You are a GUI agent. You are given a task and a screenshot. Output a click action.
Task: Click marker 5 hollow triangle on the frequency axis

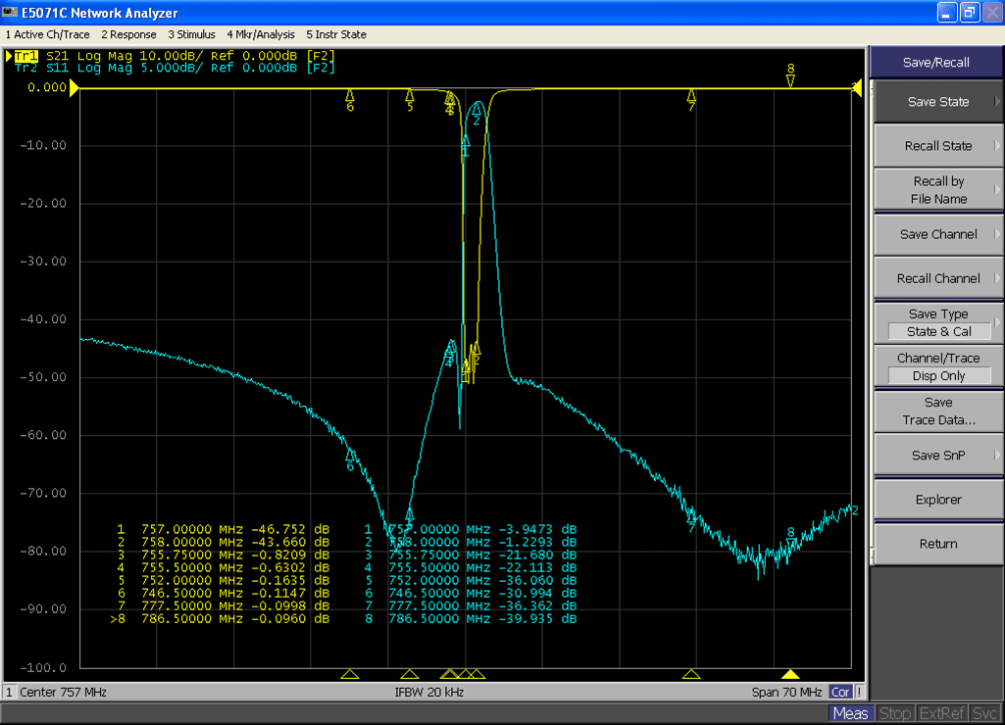(410, 674)
